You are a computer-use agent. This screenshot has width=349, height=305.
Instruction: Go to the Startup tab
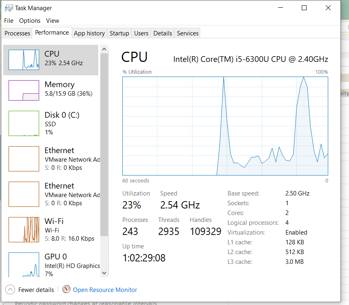click(x=119, y=33)
